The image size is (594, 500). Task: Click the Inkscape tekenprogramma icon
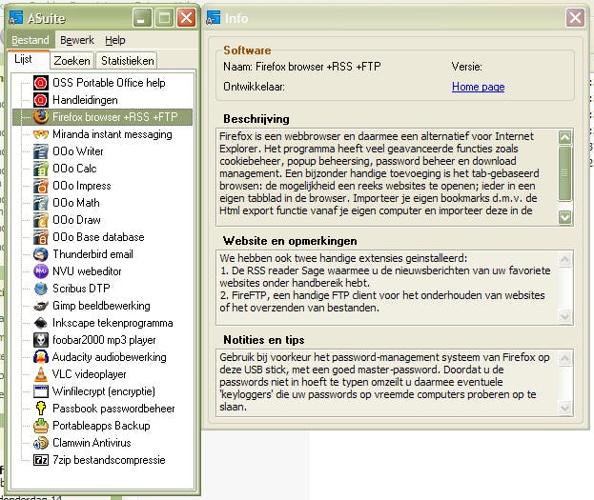pyautogui.click(x=41, y=323)
